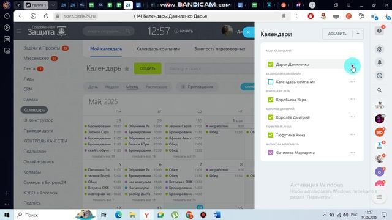Image resolution: width=392 pixels, height=220 pixels.
Task: Start the workday with Начать
Action: (x=184, y=31)
